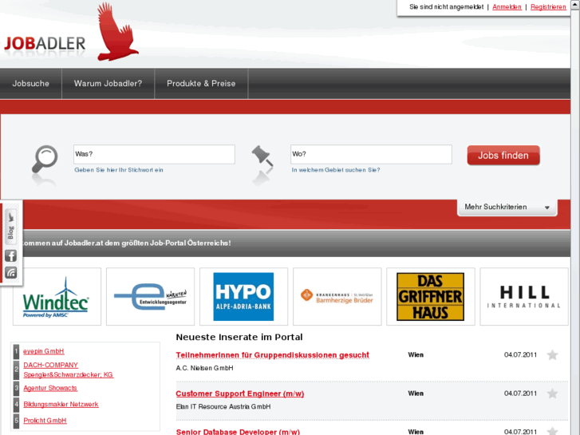Viewport: 580px width, 435px height.
Task: Open the Blog sidebar tab
Action: (10, 227)
